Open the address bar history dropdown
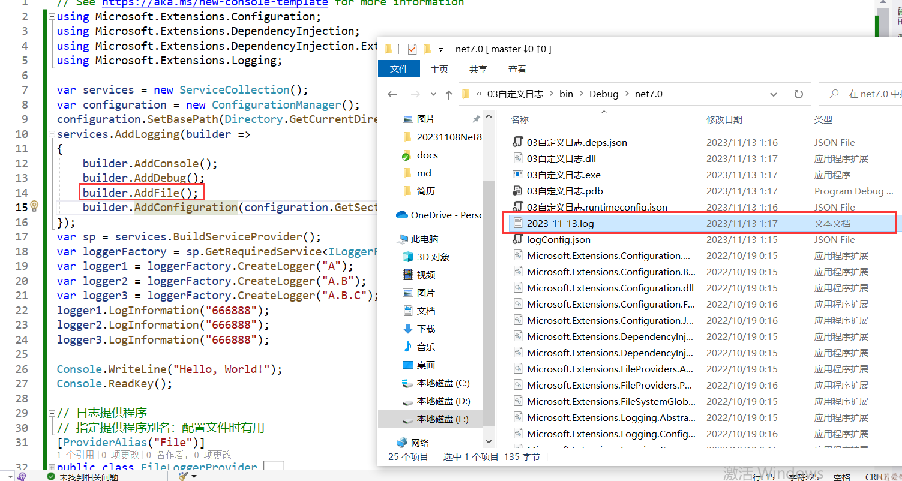Viewport: 902px width, 481px height. (x=774, y=94)
